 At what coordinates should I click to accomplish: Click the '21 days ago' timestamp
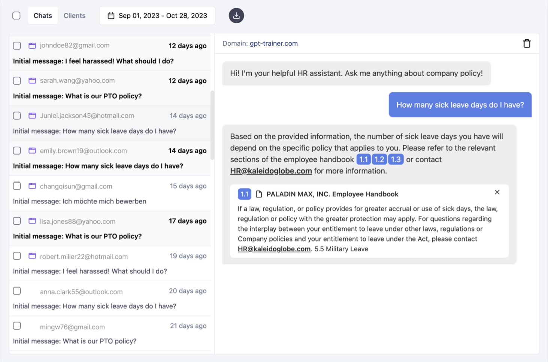pos(188,326)
